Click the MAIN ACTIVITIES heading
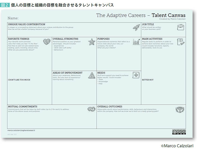Image resolution: width=197 pixels, height=150 pixels. tap(152, 39)
